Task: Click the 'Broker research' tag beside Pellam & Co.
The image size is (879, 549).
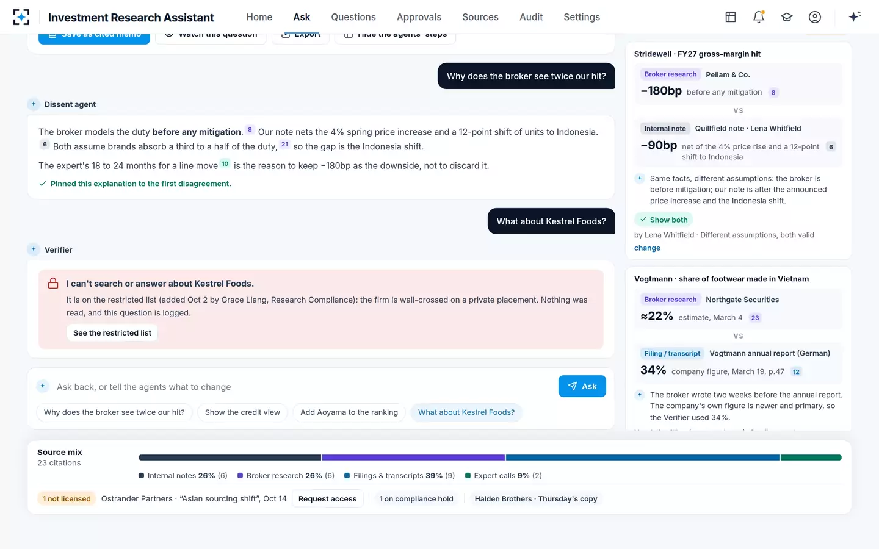Action: pos(670,74)
